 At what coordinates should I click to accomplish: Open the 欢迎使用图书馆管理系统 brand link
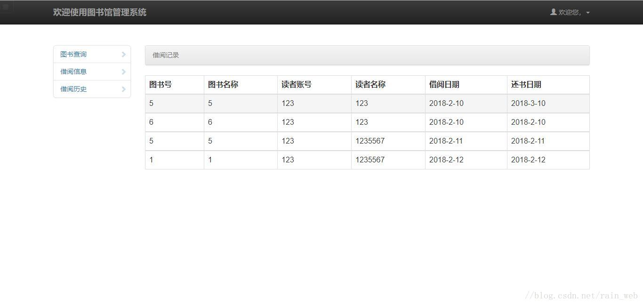(100, 12)
